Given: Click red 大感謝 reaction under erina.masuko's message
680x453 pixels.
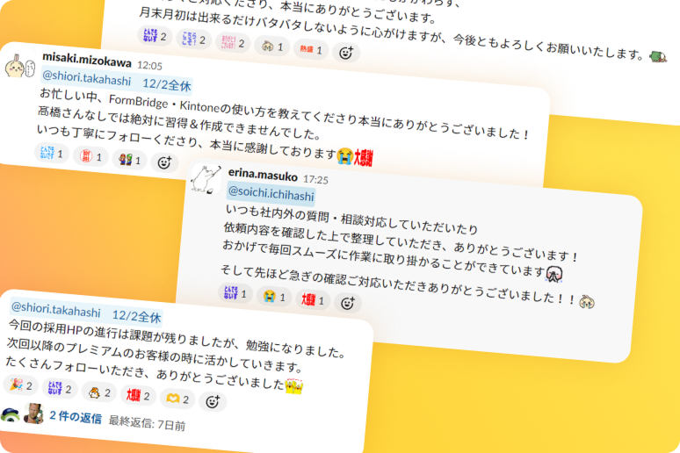Looking at the screenshot, I should (x=313, y=300).
